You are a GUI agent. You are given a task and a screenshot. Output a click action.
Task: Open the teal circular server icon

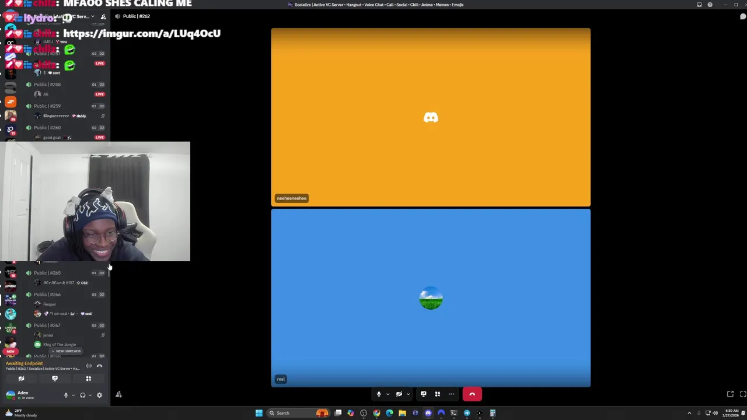(11, 314)
